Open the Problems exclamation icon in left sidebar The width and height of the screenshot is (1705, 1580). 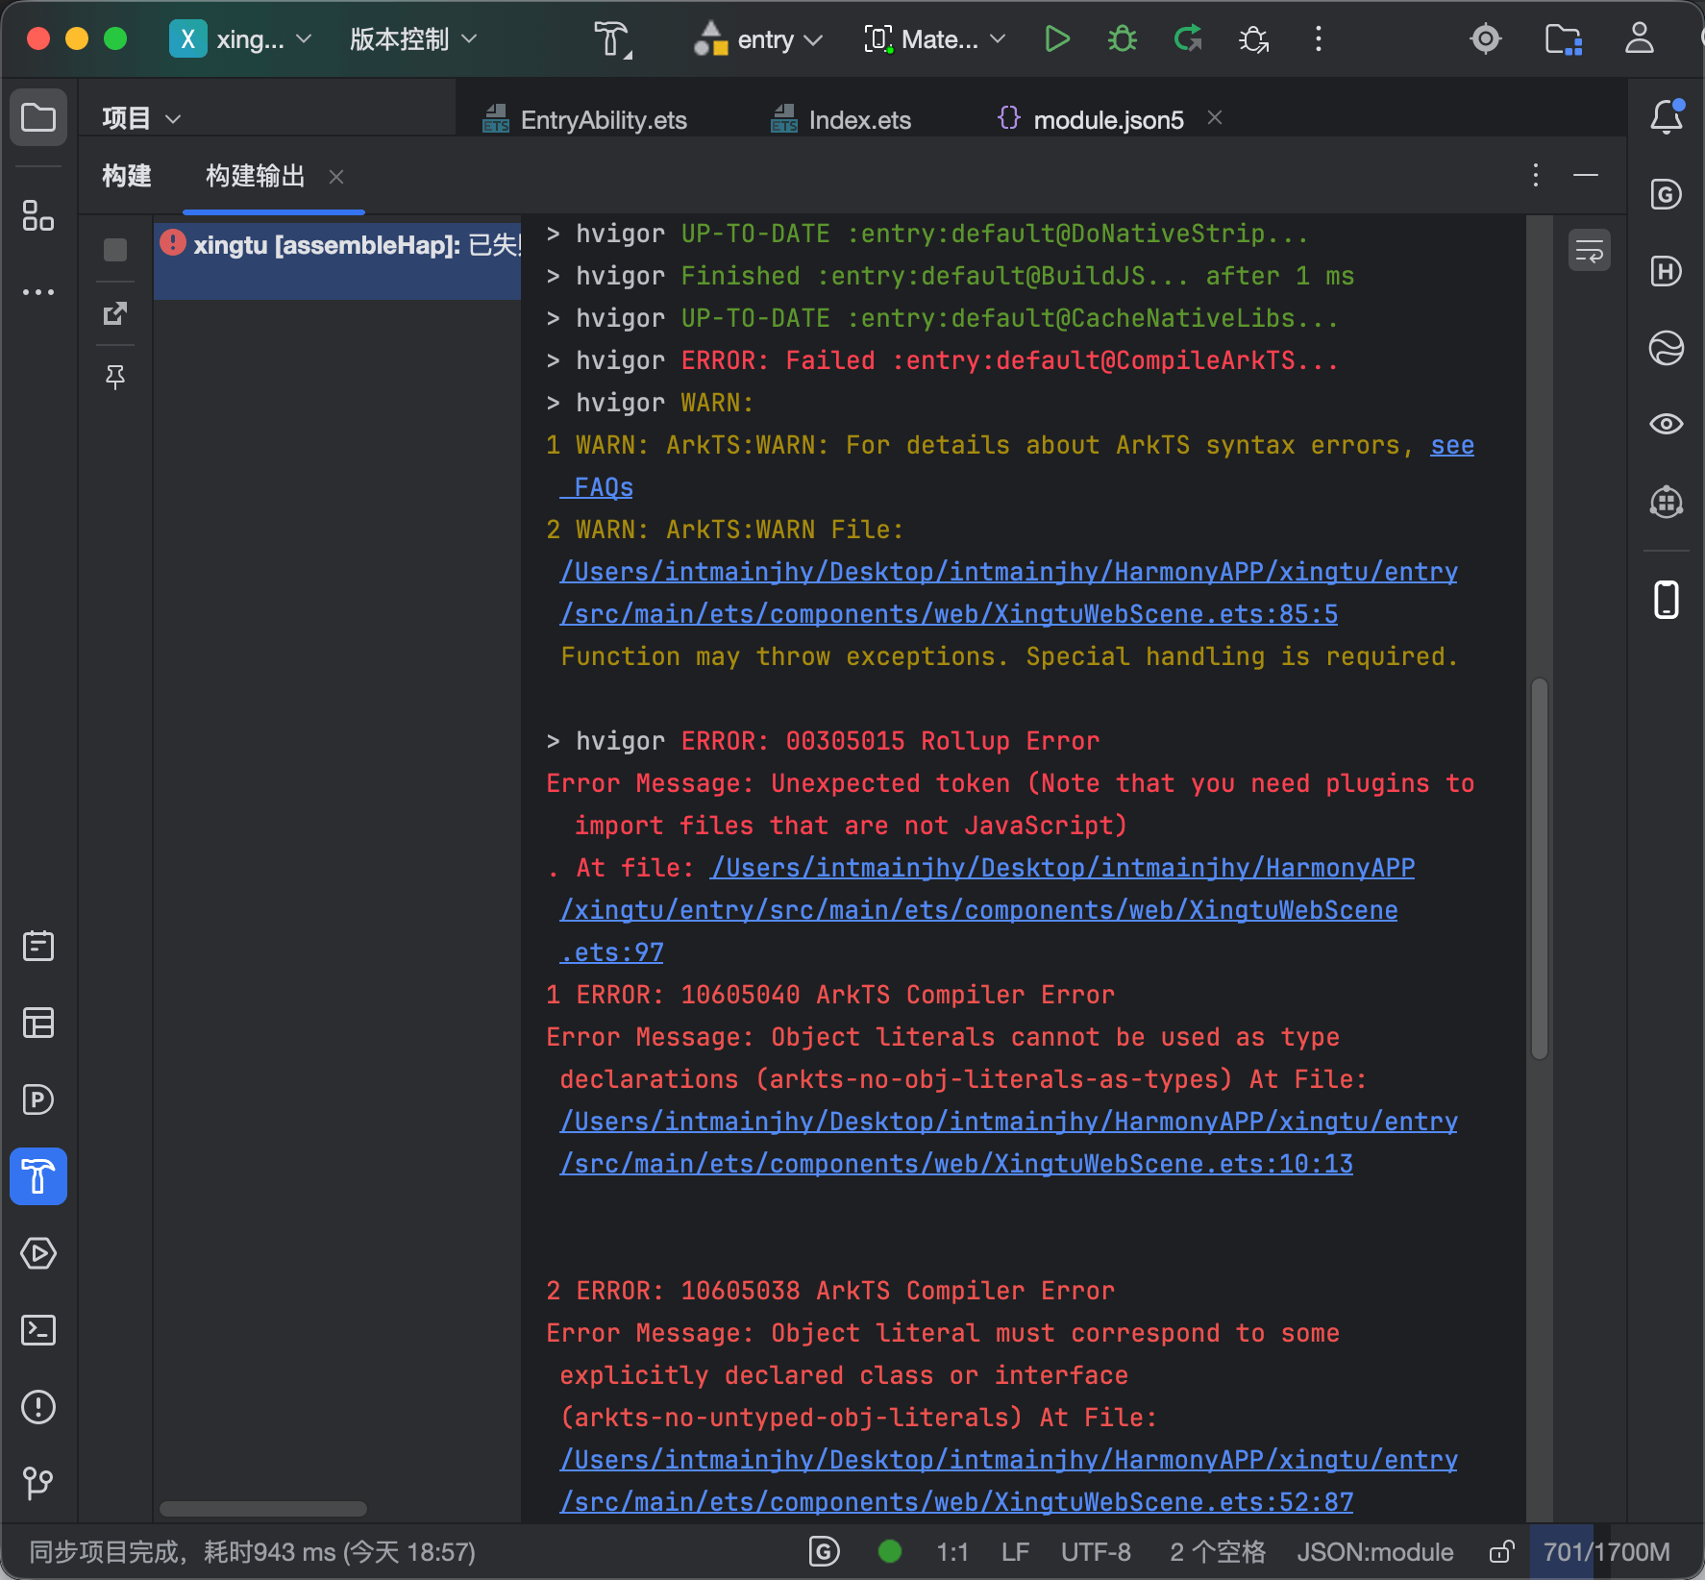[x=38, y=1407]
